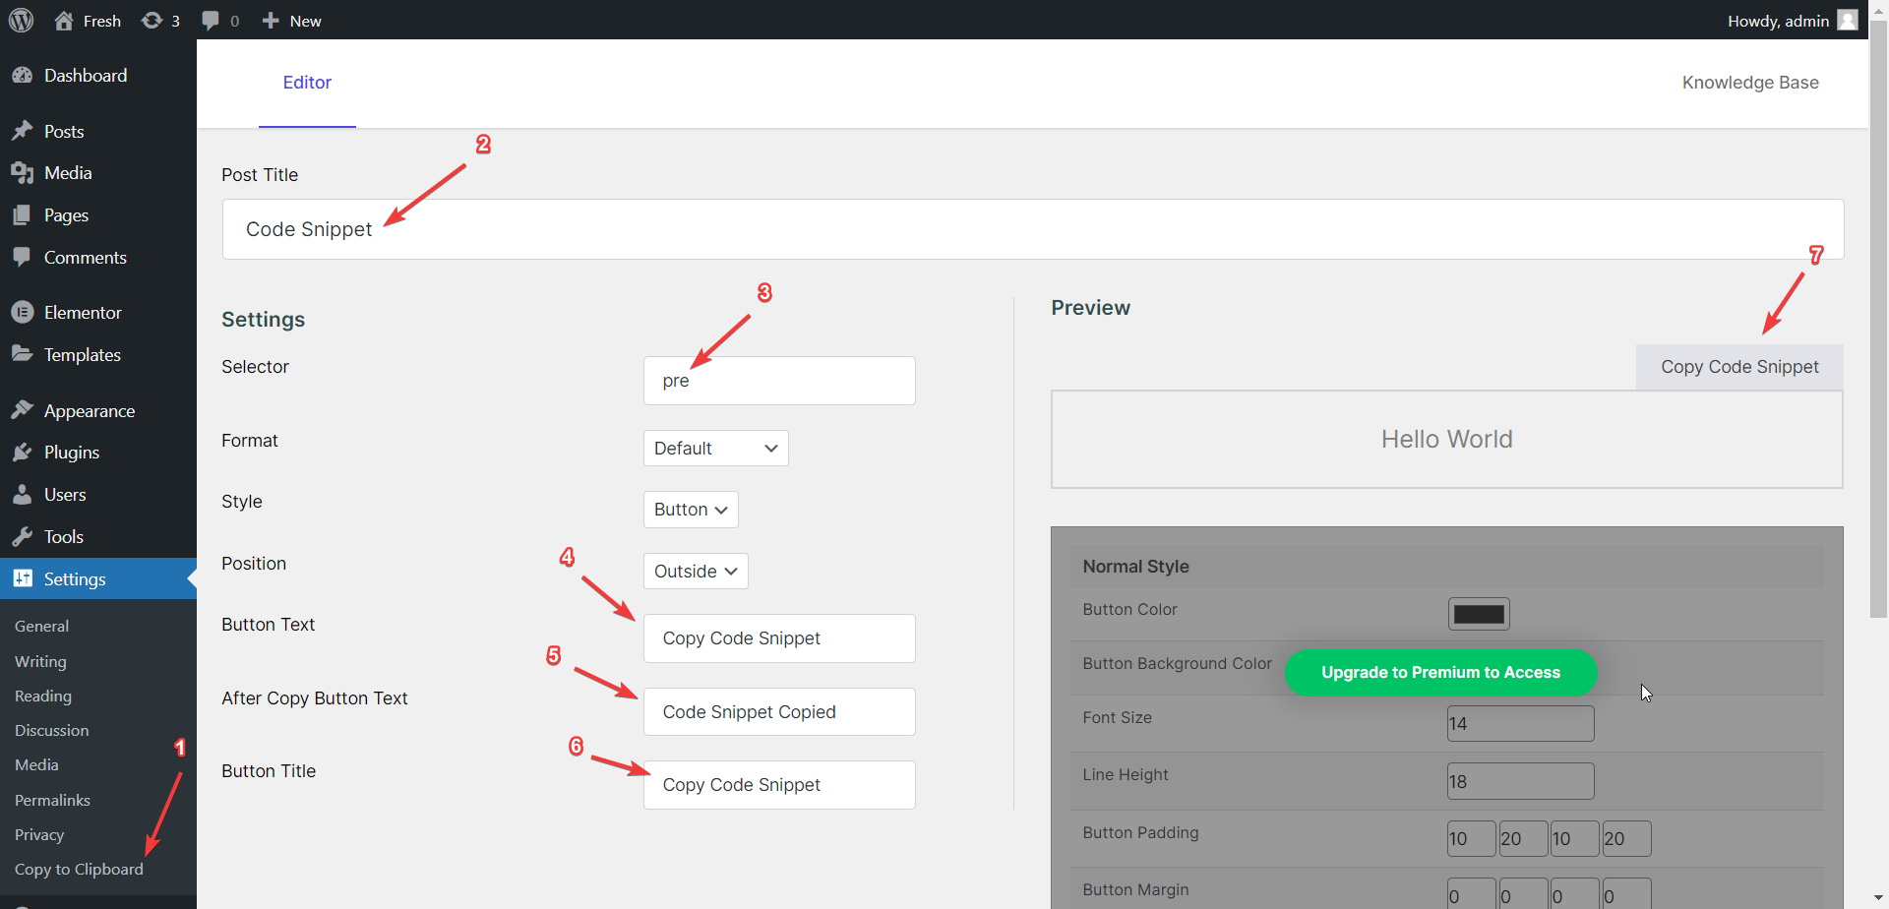The height and width of the screenshot is (909, 1889).
Task: Open the Format dropdown
Action: coord(715,449)
